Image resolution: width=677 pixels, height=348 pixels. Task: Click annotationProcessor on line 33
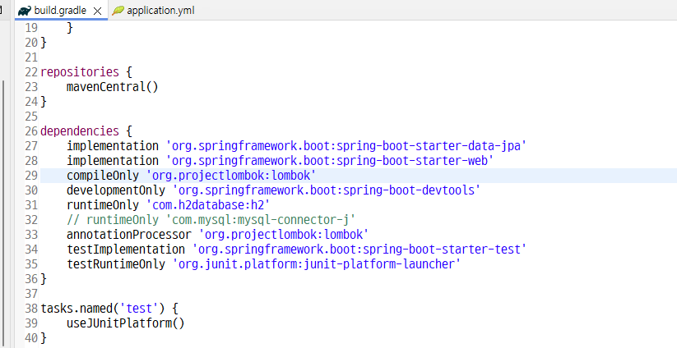coord(128,235)
